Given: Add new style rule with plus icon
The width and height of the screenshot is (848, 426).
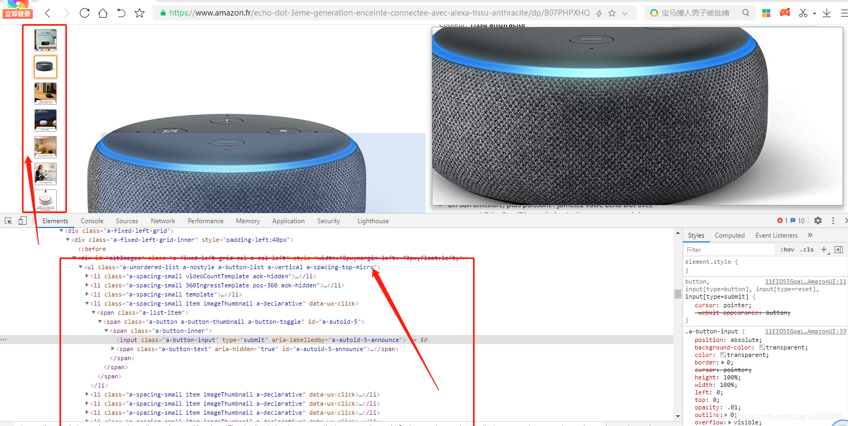Looking at the screenshot, I should coord(824,250).
